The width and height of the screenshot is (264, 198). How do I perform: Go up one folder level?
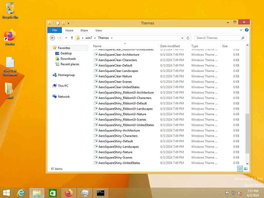[72, 38]
